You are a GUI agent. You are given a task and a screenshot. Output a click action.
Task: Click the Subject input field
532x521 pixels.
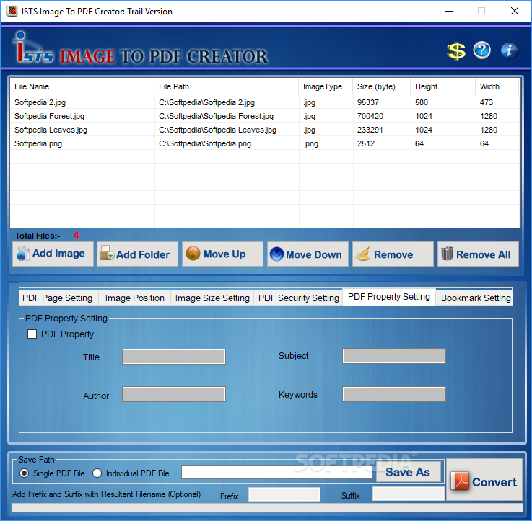394,356
